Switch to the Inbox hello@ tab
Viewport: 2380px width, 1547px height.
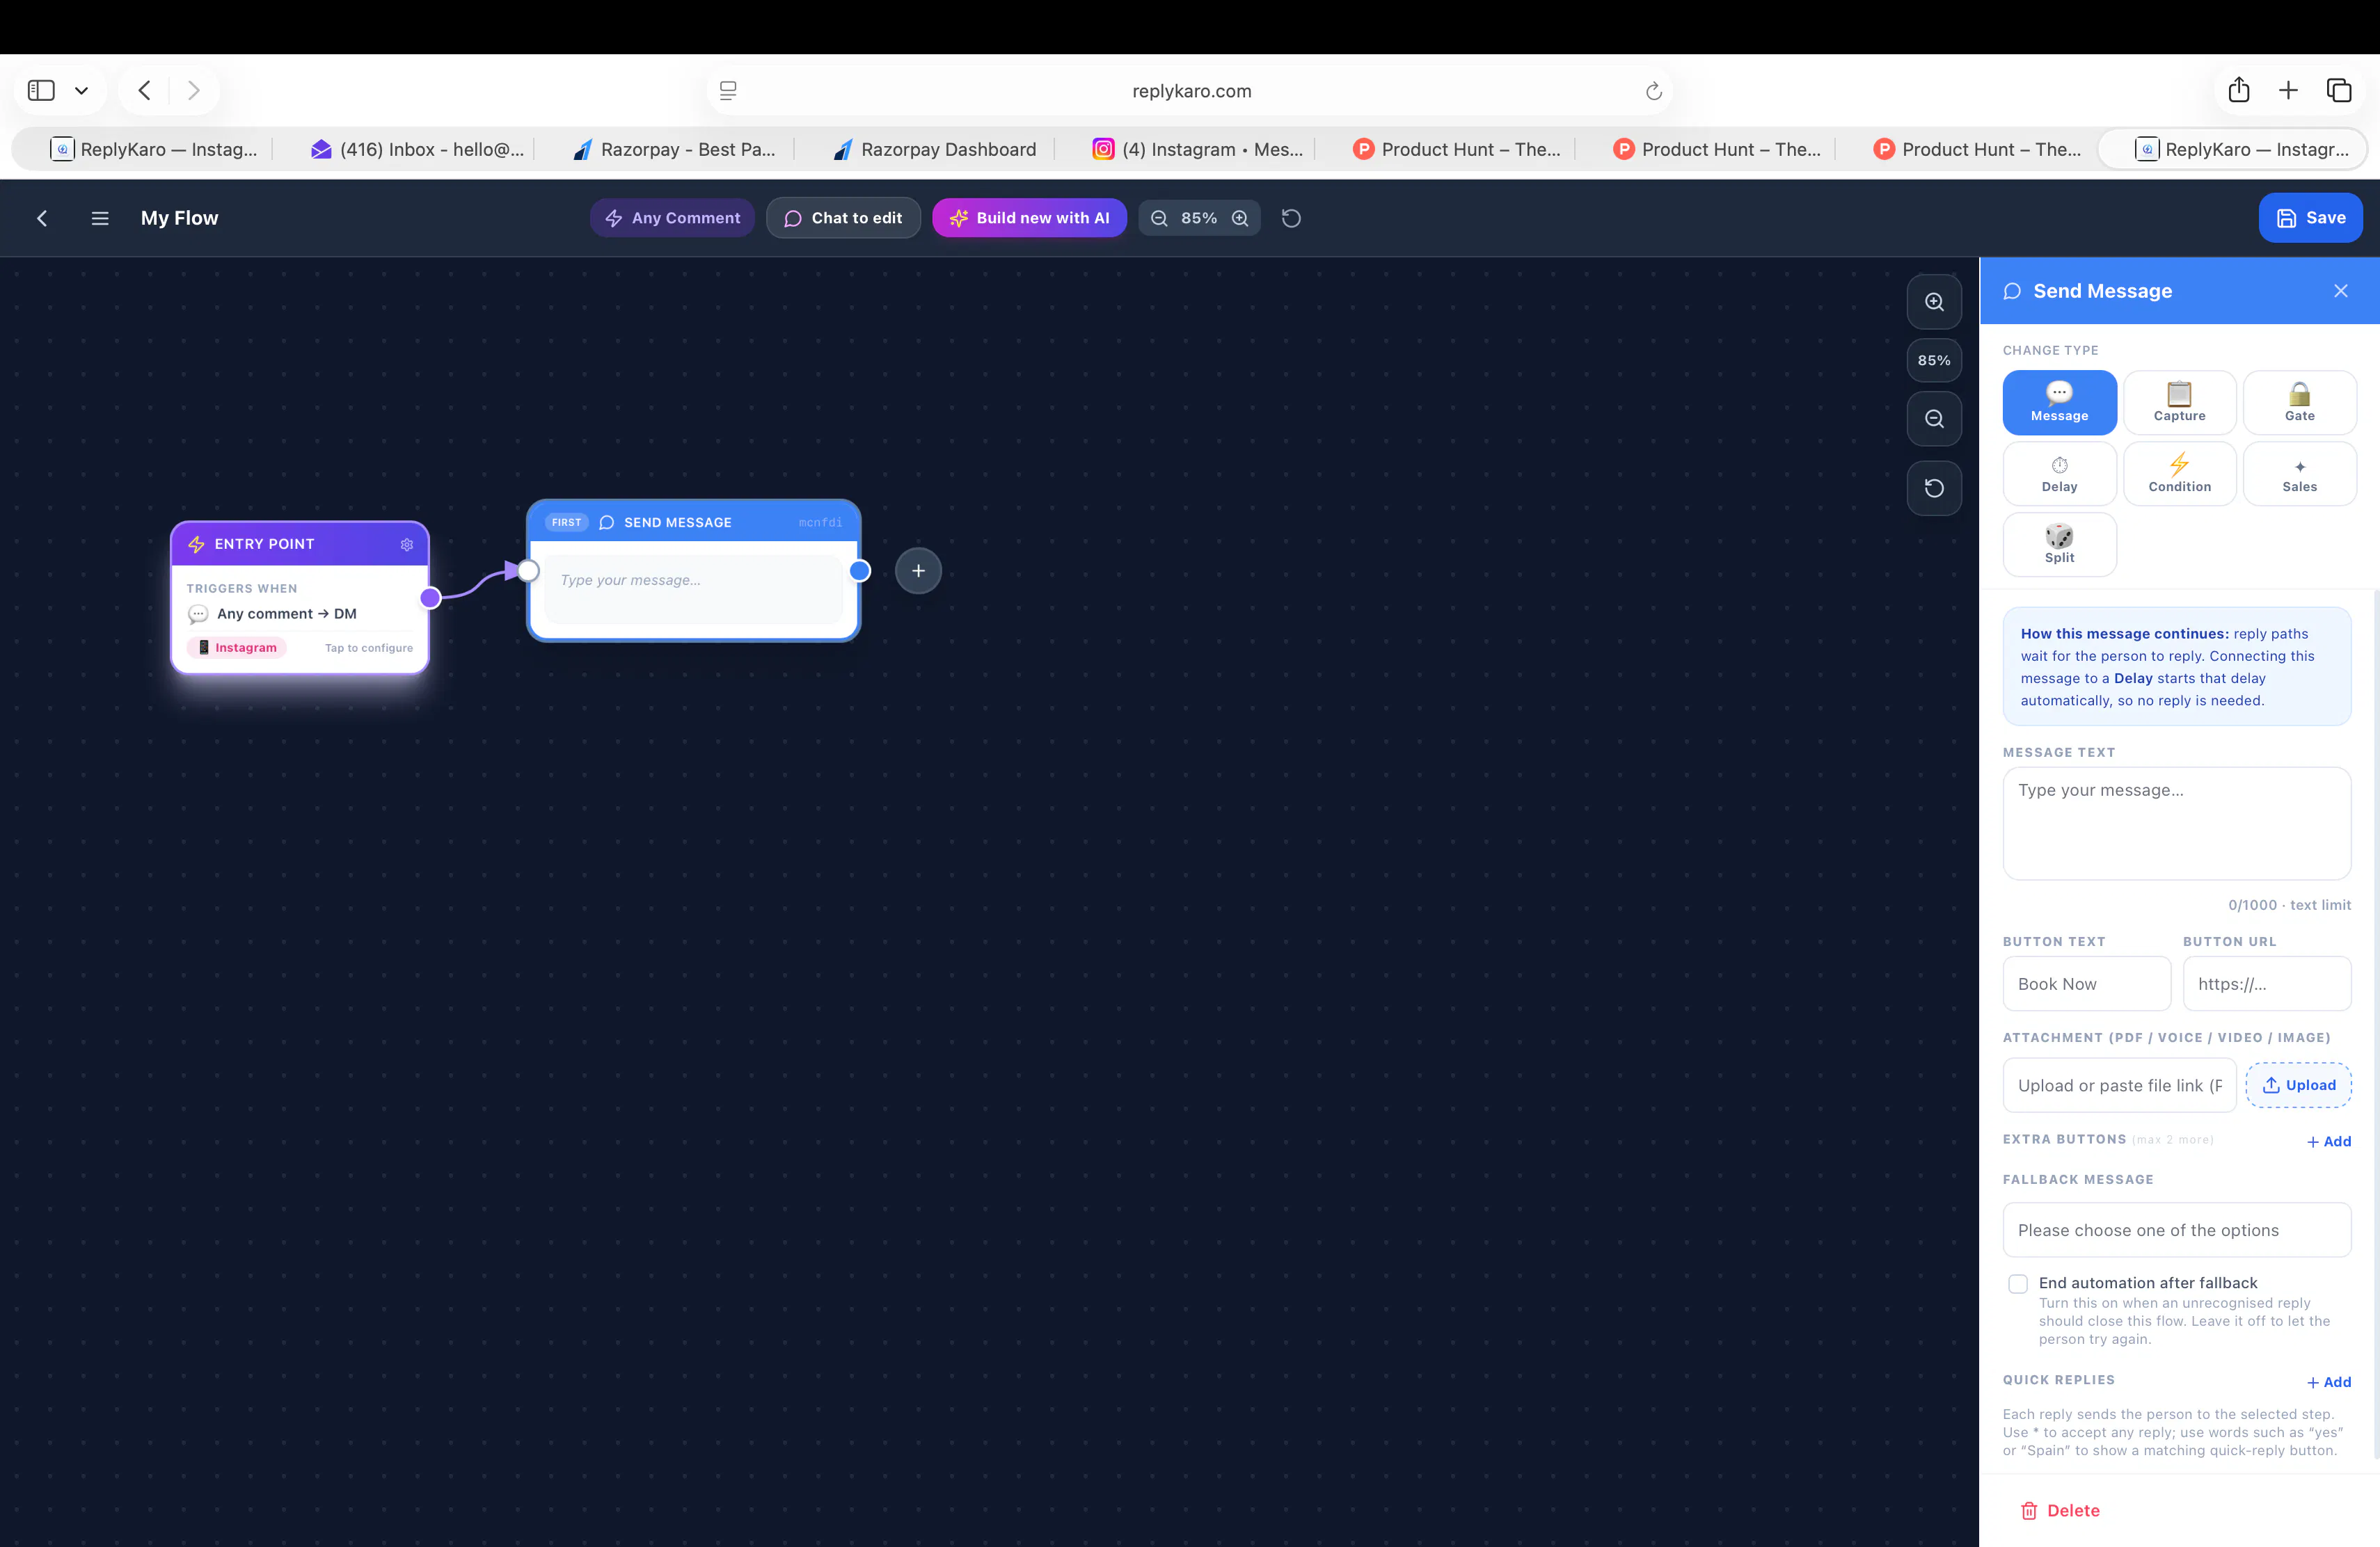click(417, 150)
